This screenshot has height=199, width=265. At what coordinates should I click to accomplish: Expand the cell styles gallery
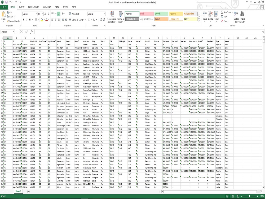coord(199,20)
